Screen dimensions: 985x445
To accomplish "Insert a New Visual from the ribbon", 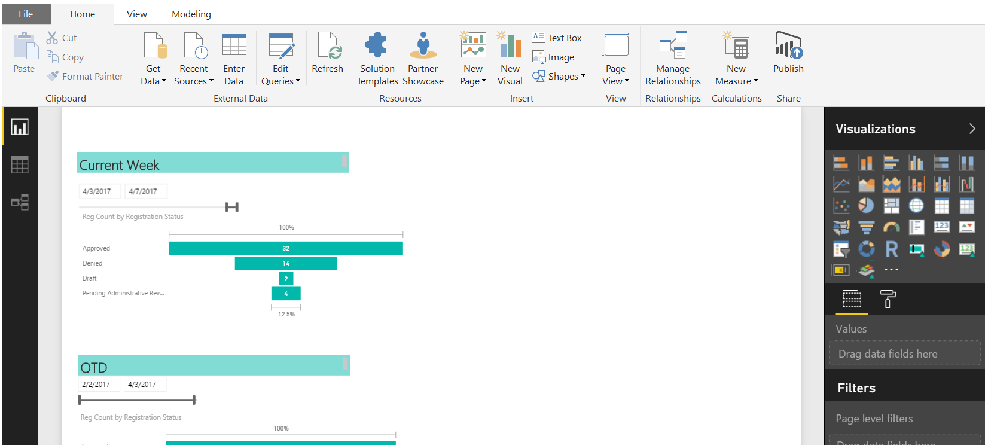I will coord(510,59).
